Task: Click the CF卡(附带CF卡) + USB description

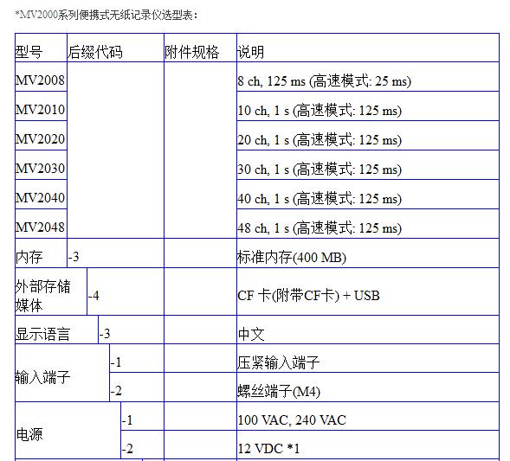Action: point(368,291)
